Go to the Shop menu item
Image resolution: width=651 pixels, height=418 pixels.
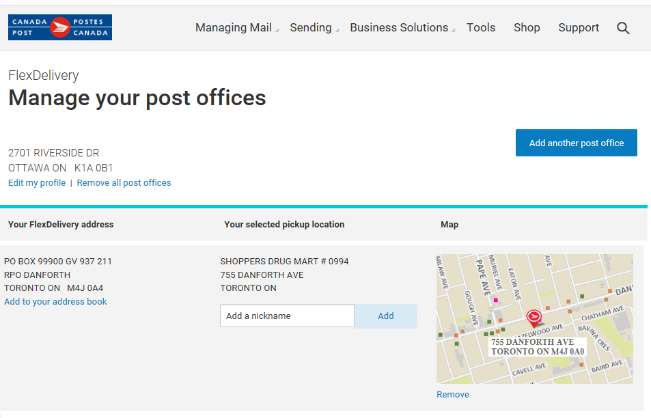tap(527, 27)
